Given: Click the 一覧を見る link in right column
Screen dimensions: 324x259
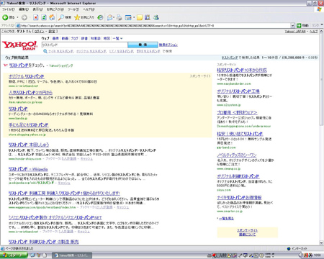Looking at the screenshot, I should (x=226, y=218).
